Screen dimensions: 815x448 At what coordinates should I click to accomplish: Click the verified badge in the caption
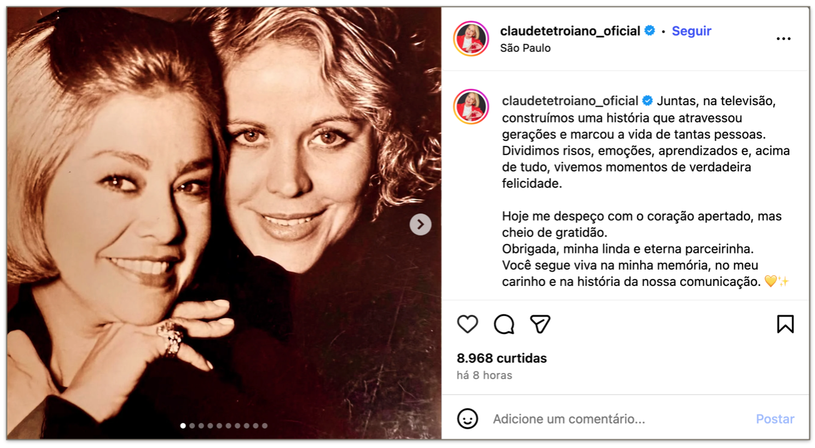click(647, 101)
